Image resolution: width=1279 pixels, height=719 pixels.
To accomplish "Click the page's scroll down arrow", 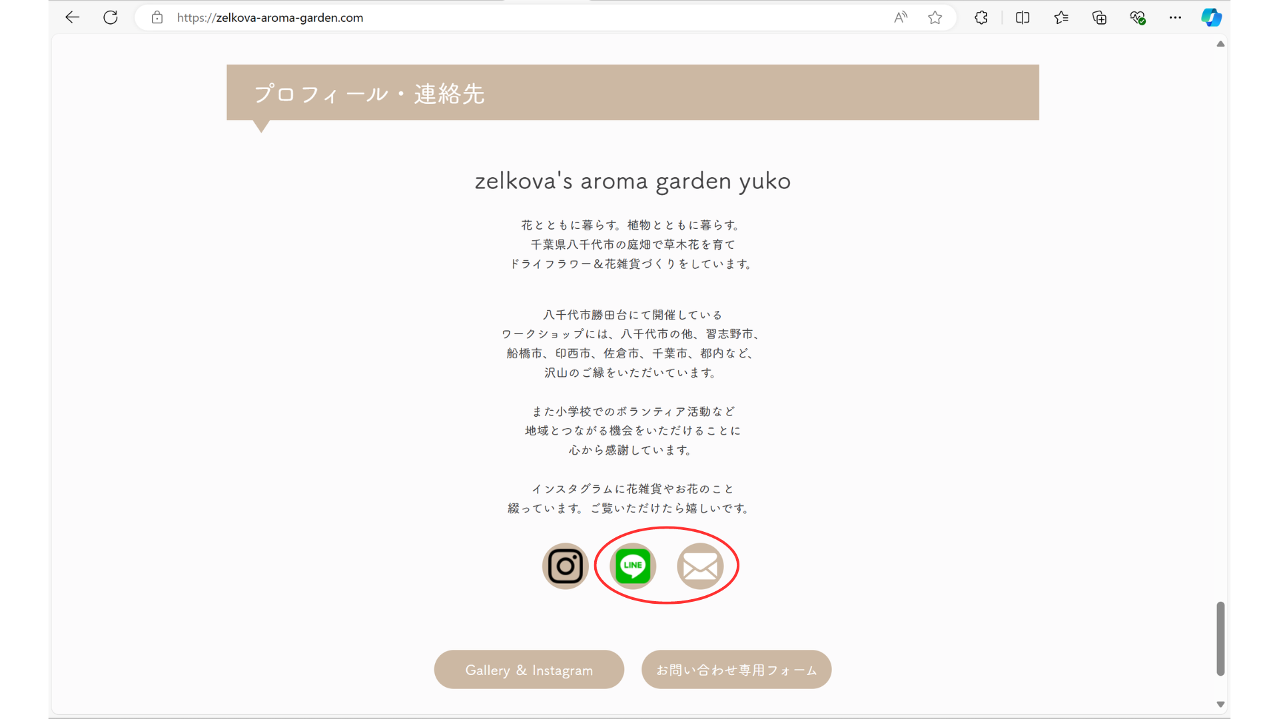I will coord(1220,704).
